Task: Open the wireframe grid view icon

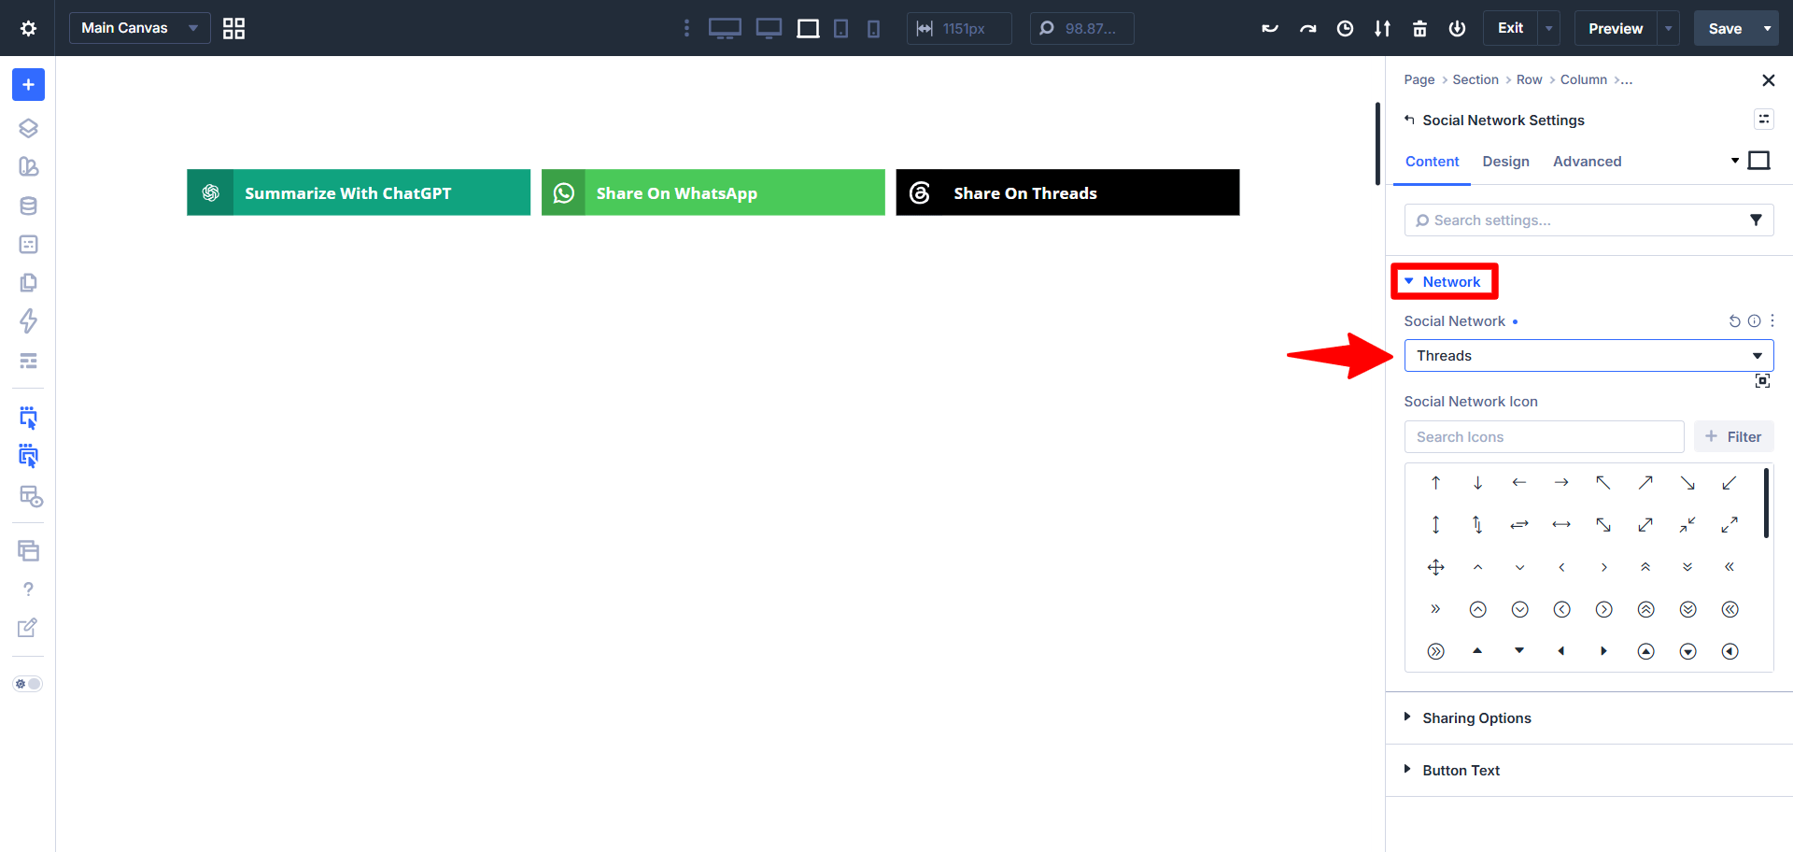Action: (233, 28)
